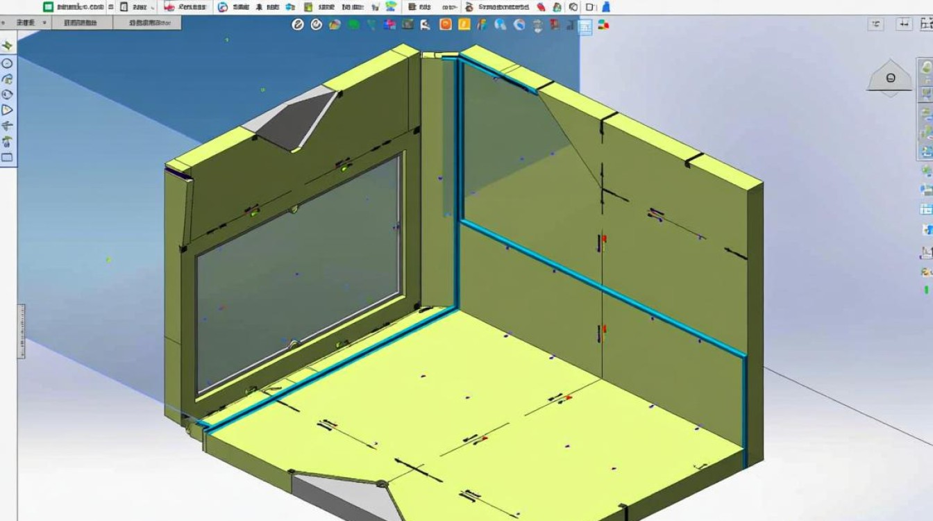Screen dimensions: 933x521
Task: Select the arc tool with green square
Action: (x=7, y=79)
